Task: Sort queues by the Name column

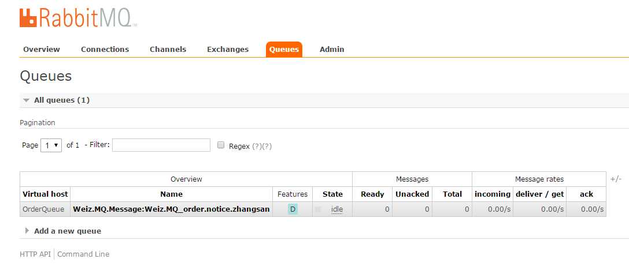Action: tap(171, 194)
